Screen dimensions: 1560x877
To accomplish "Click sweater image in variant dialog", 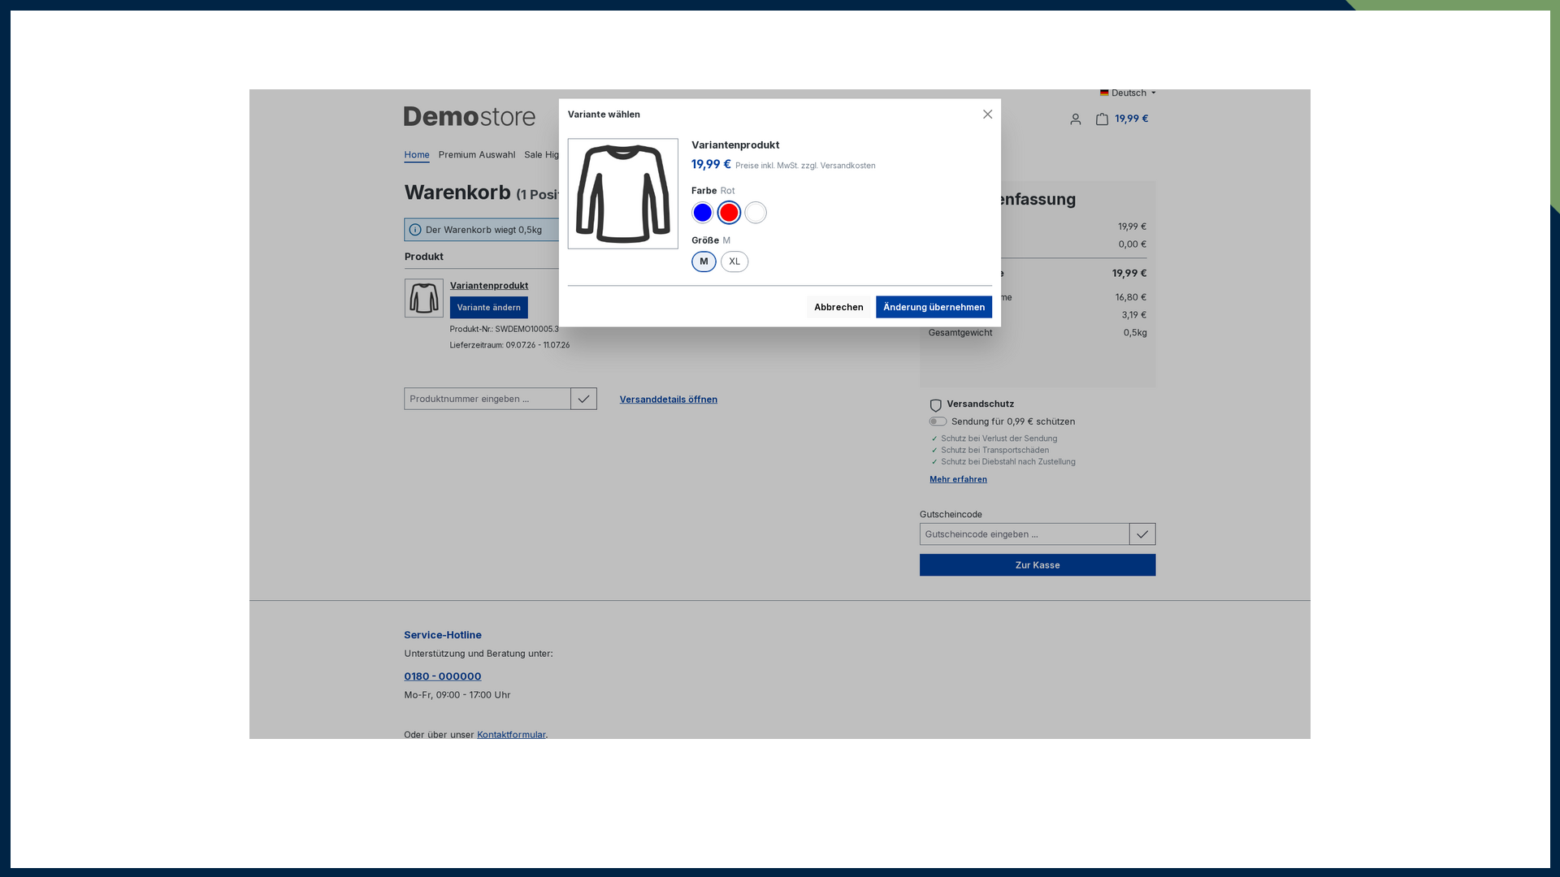I will [x=623, y=194].
